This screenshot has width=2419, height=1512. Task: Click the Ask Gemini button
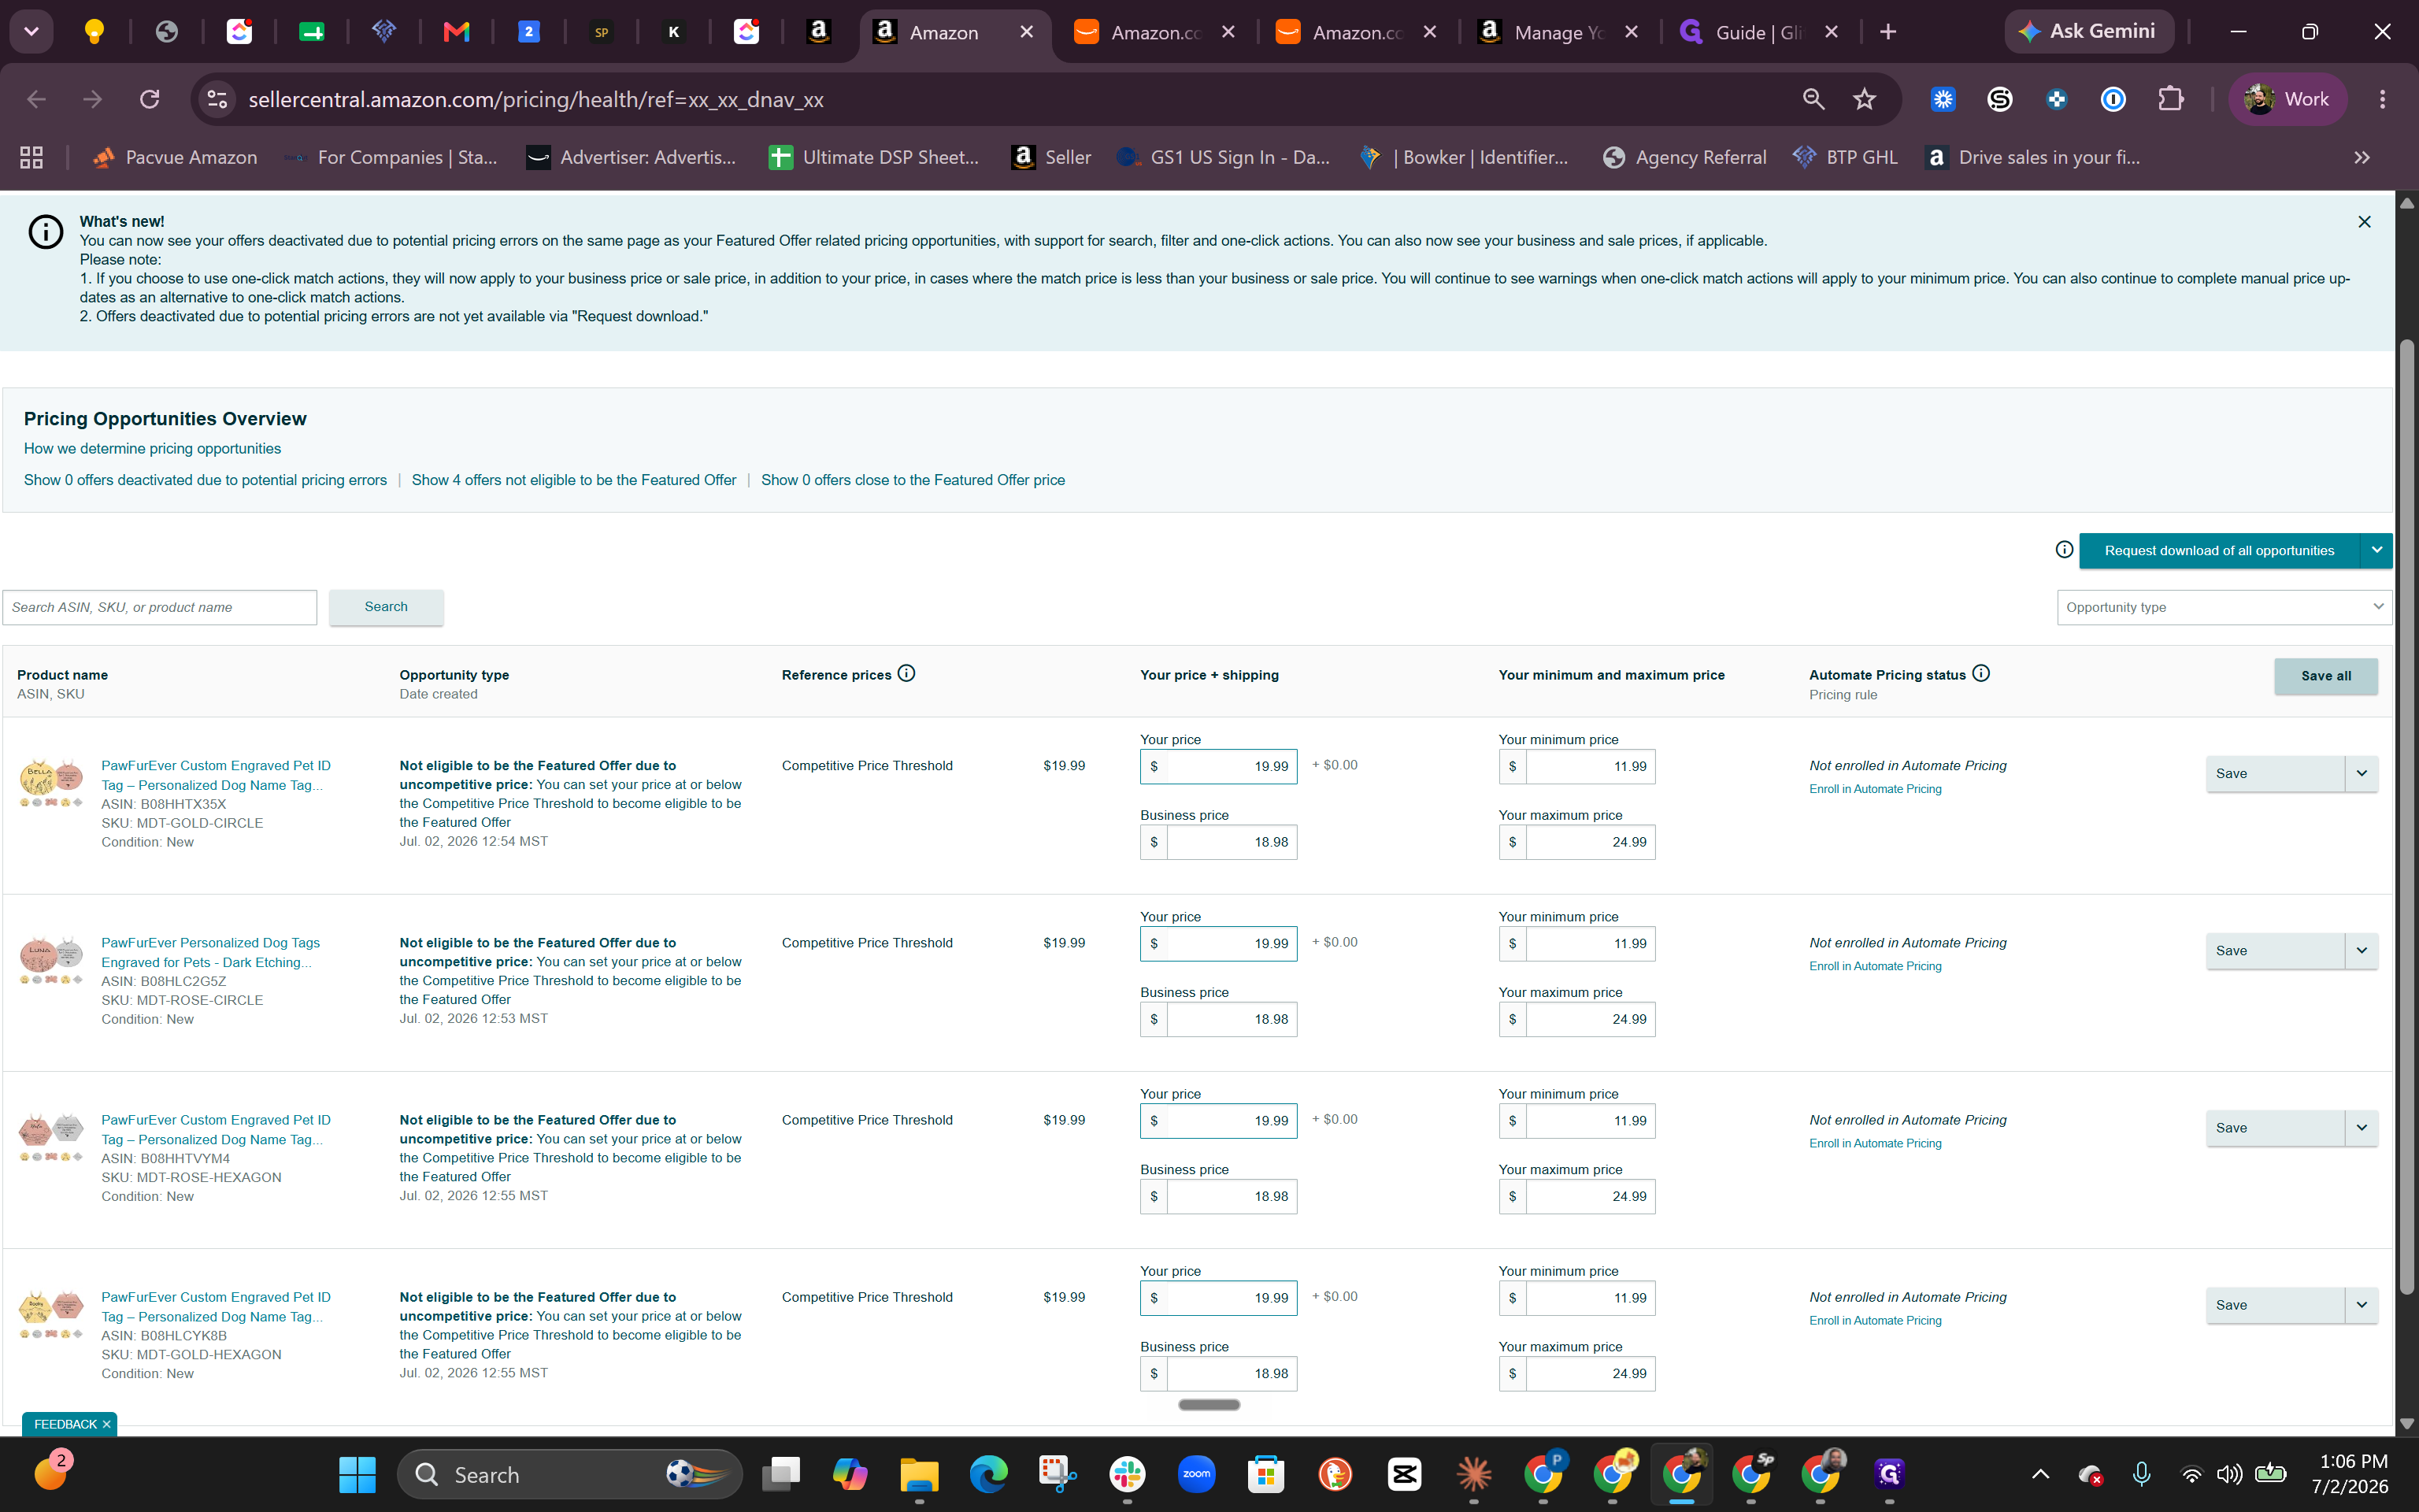[x=2087, y=31]
